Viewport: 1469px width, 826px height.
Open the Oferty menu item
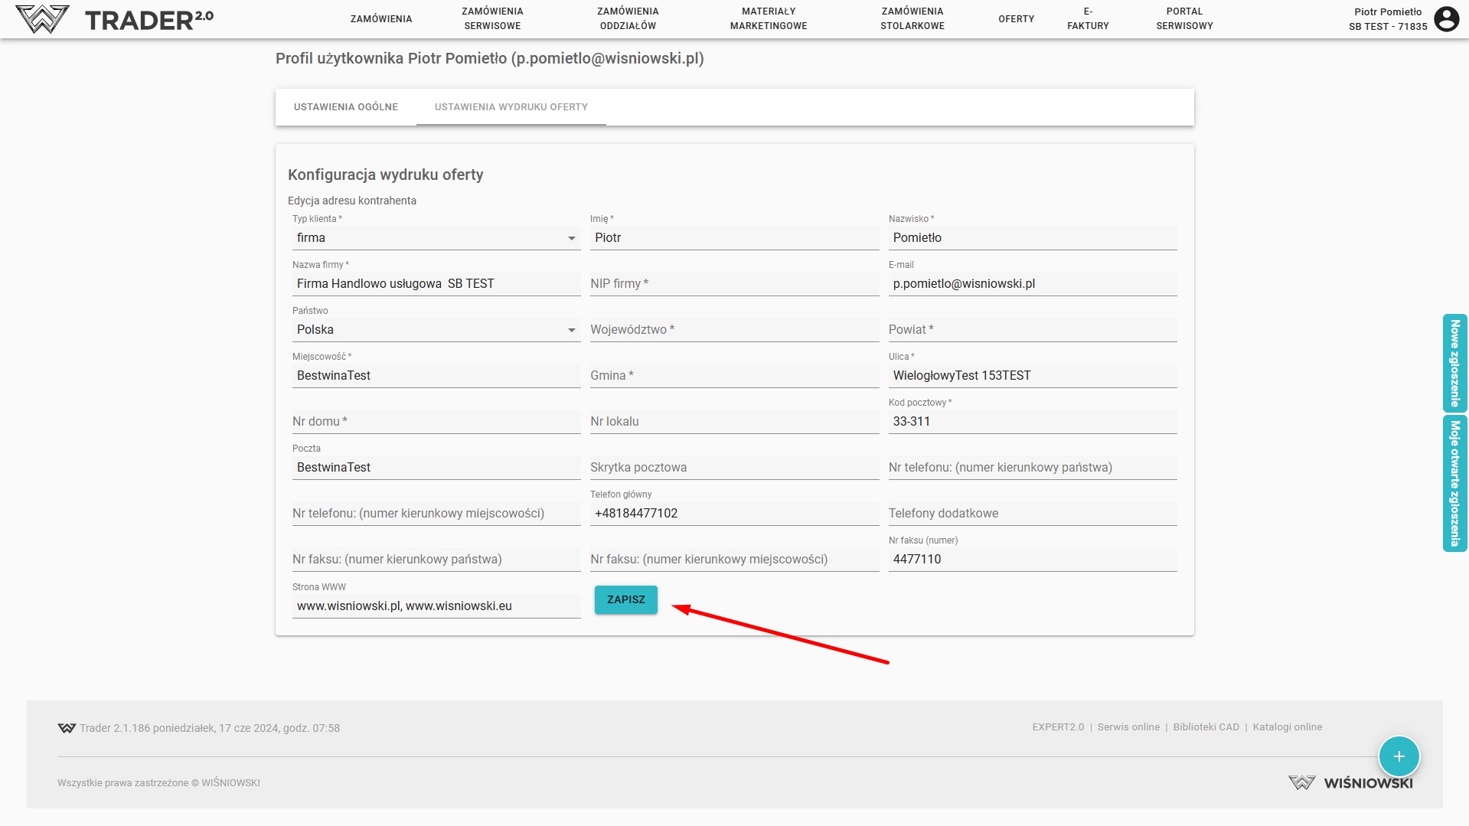(x=1016, y=19)
